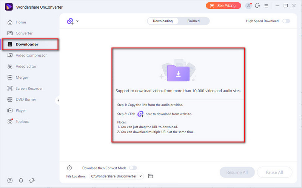Click the Wondershare UniConverter logo icon
Image resolution: width=302 pixels, height=188 pixels.
point(9,7)
